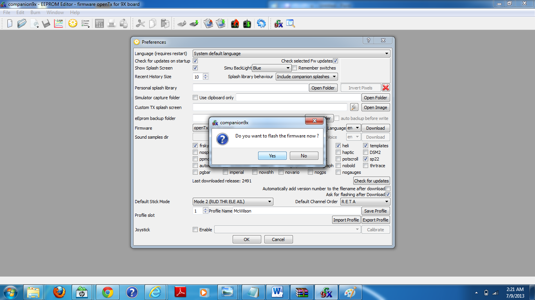Toggle Check selected Fw updates checkbox

(x=335, y=61)
